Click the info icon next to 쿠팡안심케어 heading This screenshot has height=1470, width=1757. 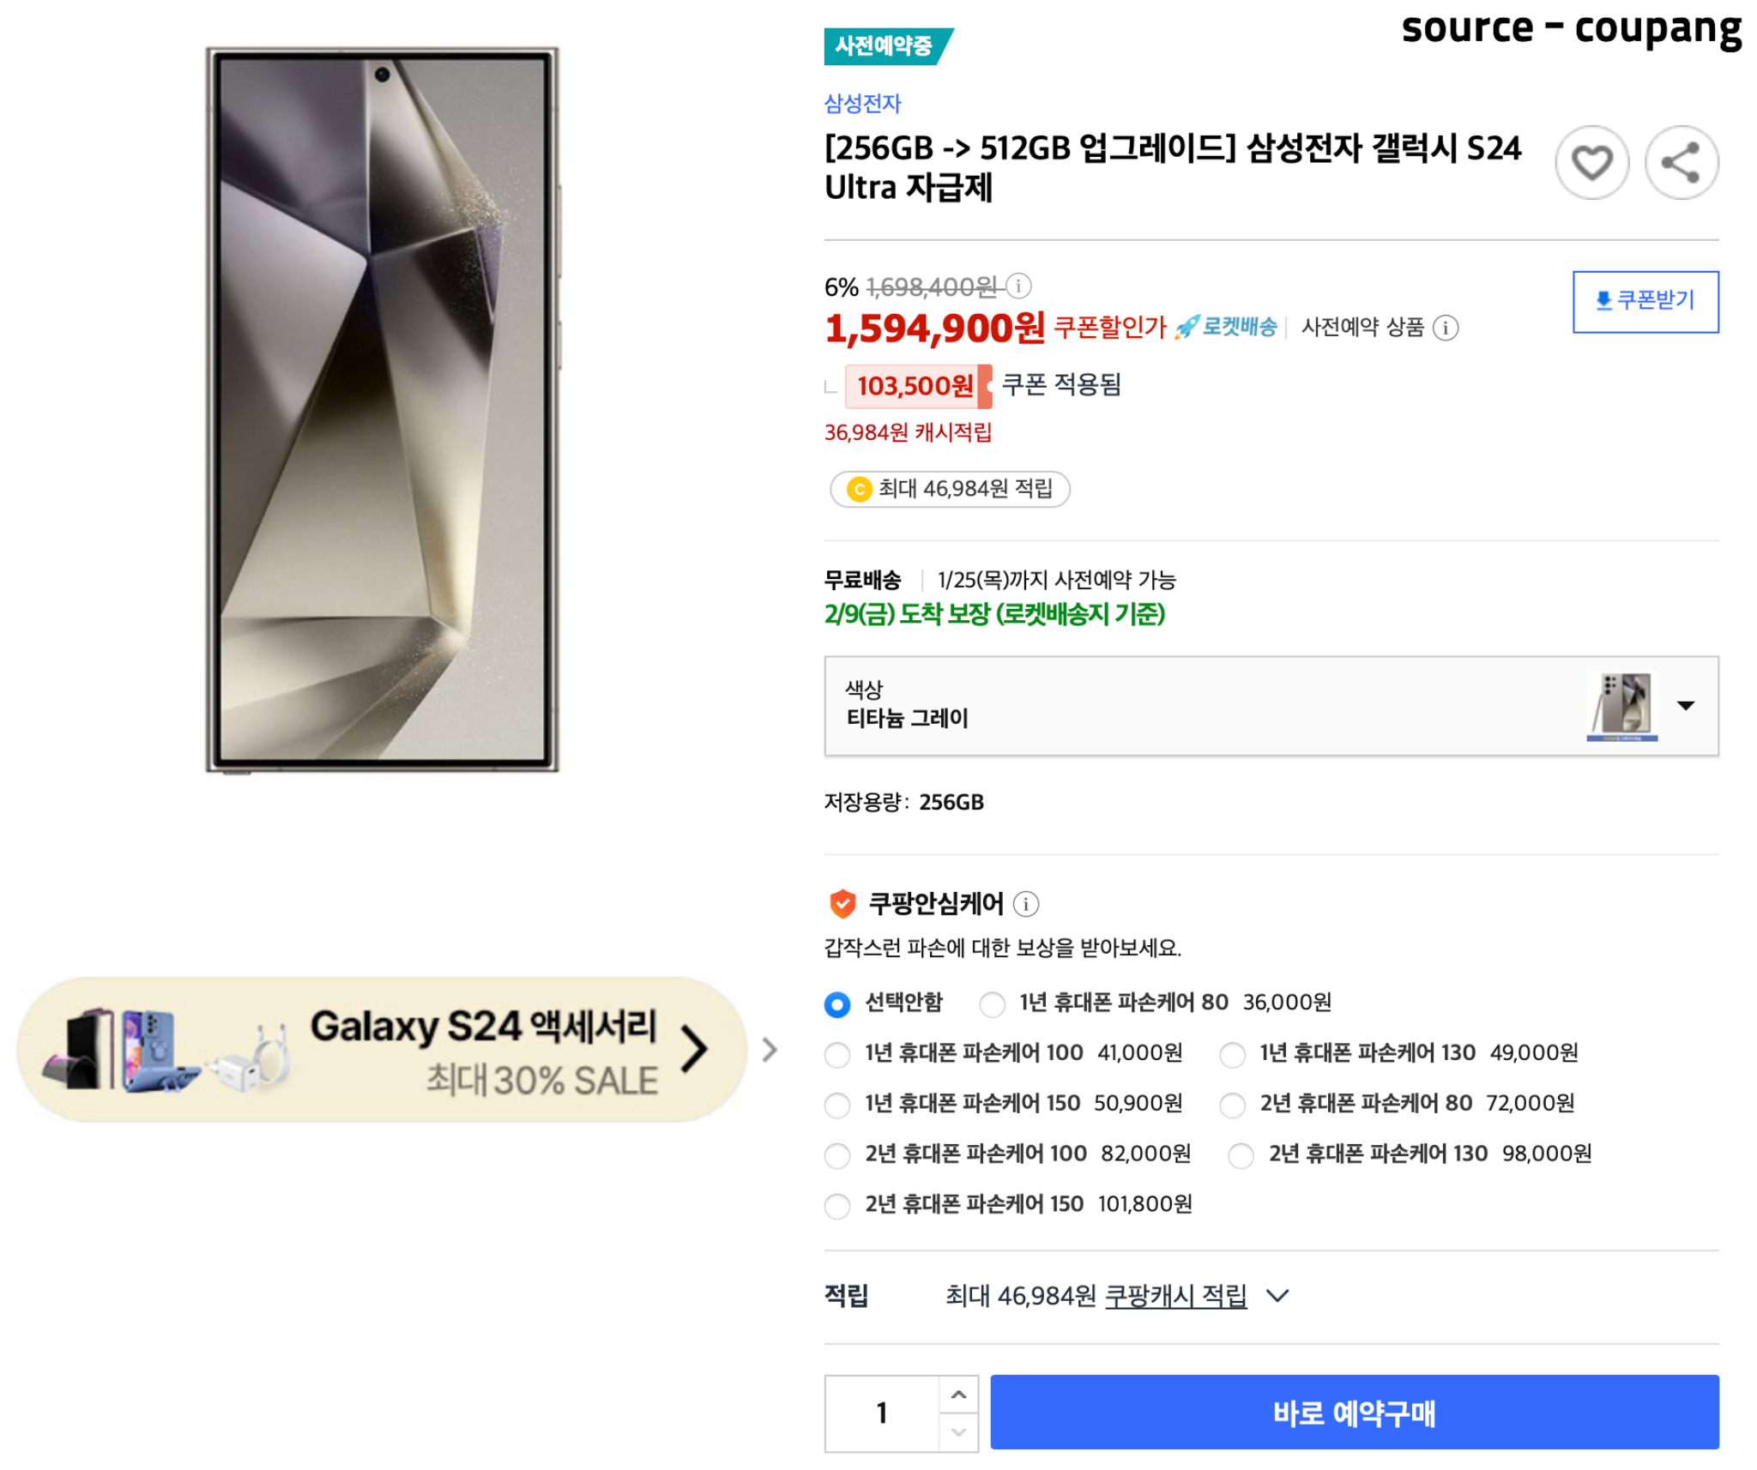(1026, 903)
